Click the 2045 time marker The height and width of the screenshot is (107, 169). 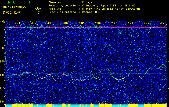[x=82, y=23]
